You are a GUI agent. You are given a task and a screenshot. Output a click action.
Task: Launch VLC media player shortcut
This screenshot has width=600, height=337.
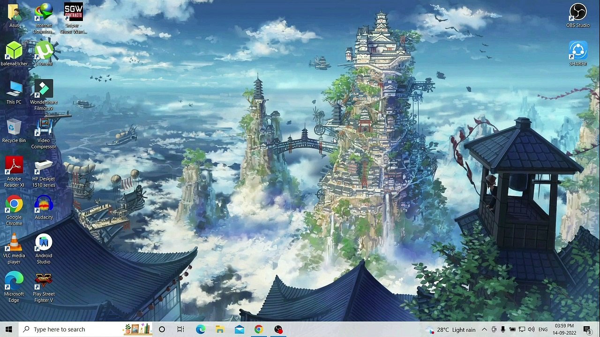(x=14, y=249)
